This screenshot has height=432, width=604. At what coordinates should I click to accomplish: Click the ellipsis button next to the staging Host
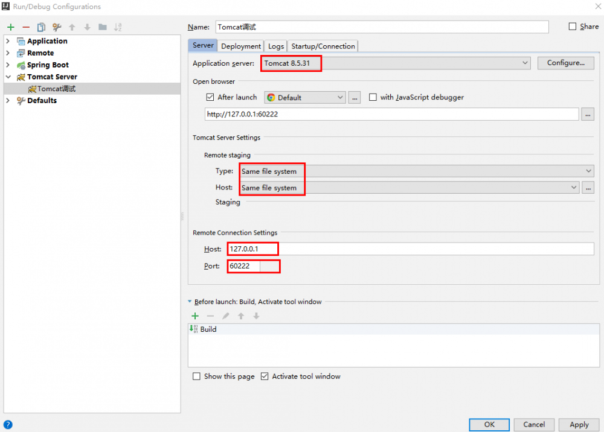588,188
